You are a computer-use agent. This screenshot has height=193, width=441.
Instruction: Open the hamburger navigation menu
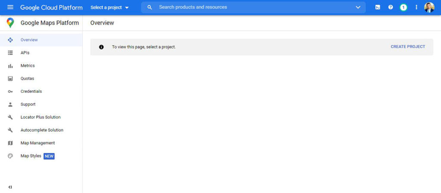(10, 7)
